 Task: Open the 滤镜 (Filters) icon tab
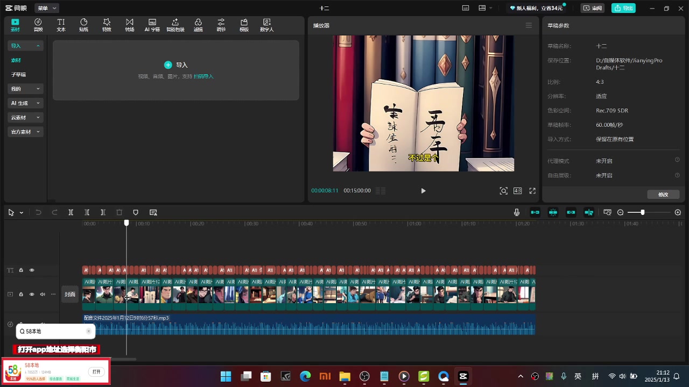pos(198,25)
